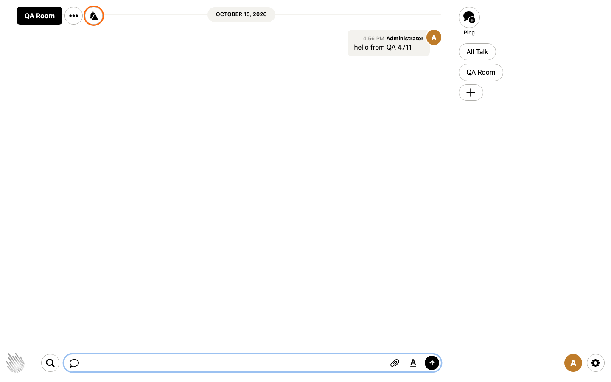Click the speech bubble icon in composer
Image resolution: width=611 pixels, height=382 pixels.
click(x=74, y=363)
